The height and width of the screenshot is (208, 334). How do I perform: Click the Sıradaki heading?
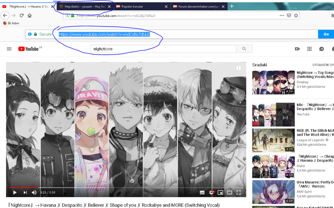click(x=259, y=65)
